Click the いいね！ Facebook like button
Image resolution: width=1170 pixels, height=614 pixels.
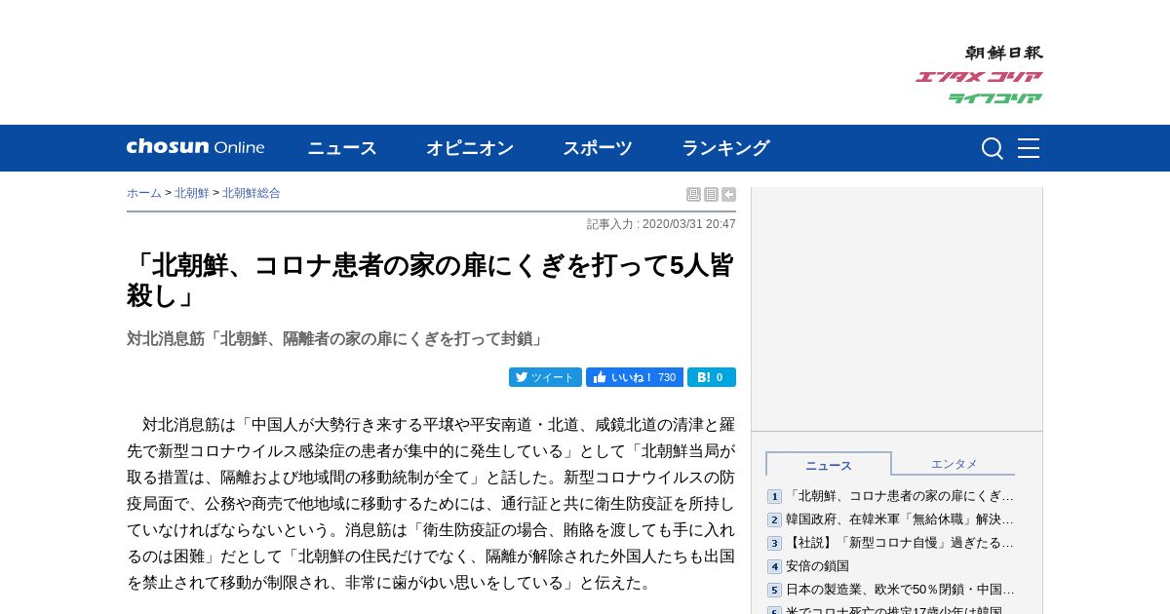(x=635, y=377)
